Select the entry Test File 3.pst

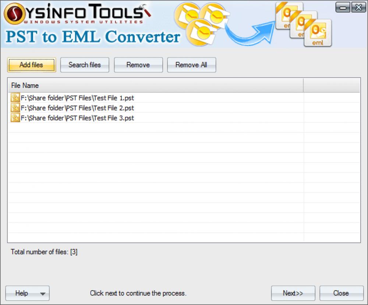tap(77, 118)
